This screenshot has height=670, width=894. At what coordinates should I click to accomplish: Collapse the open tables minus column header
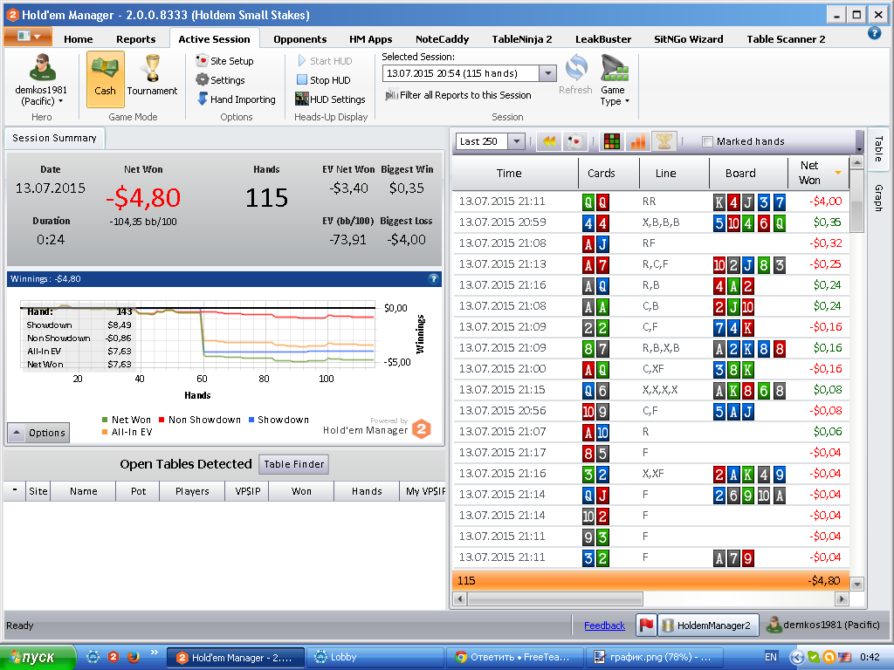tap(15, 490)
